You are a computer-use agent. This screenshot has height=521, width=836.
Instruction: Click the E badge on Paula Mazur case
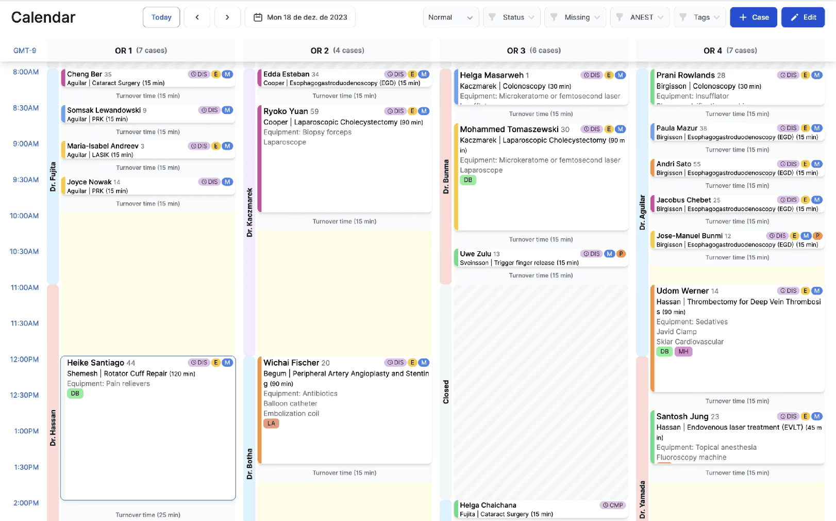[806, 128]
